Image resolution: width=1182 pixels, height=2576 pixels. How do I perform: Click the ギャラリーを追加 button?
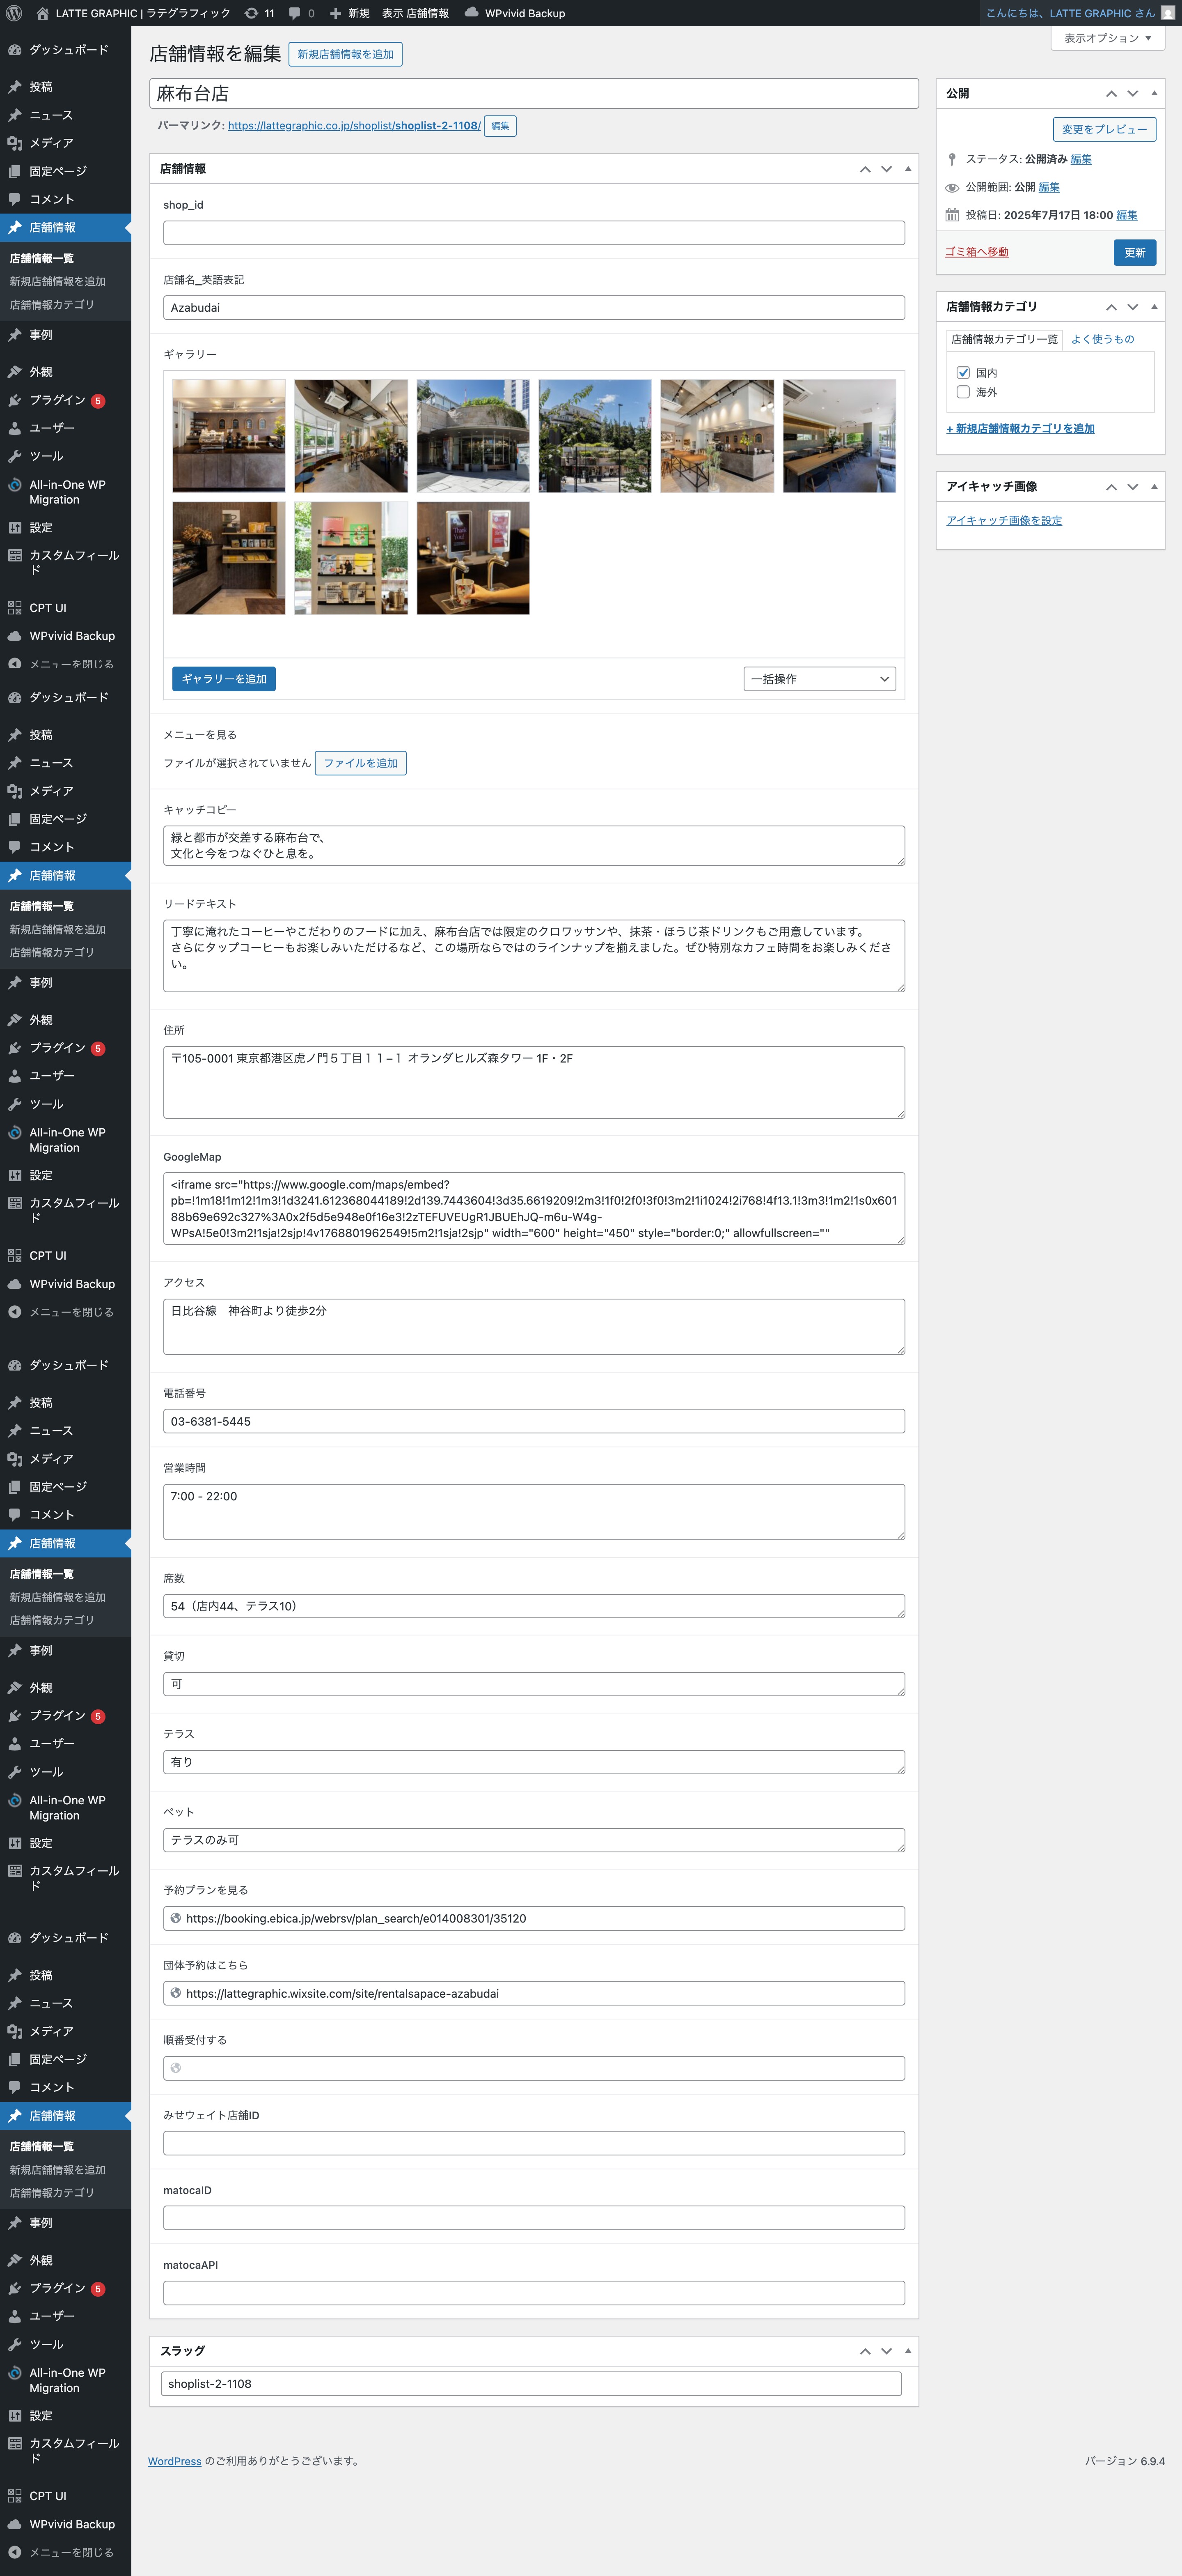(x=224, y=679)
